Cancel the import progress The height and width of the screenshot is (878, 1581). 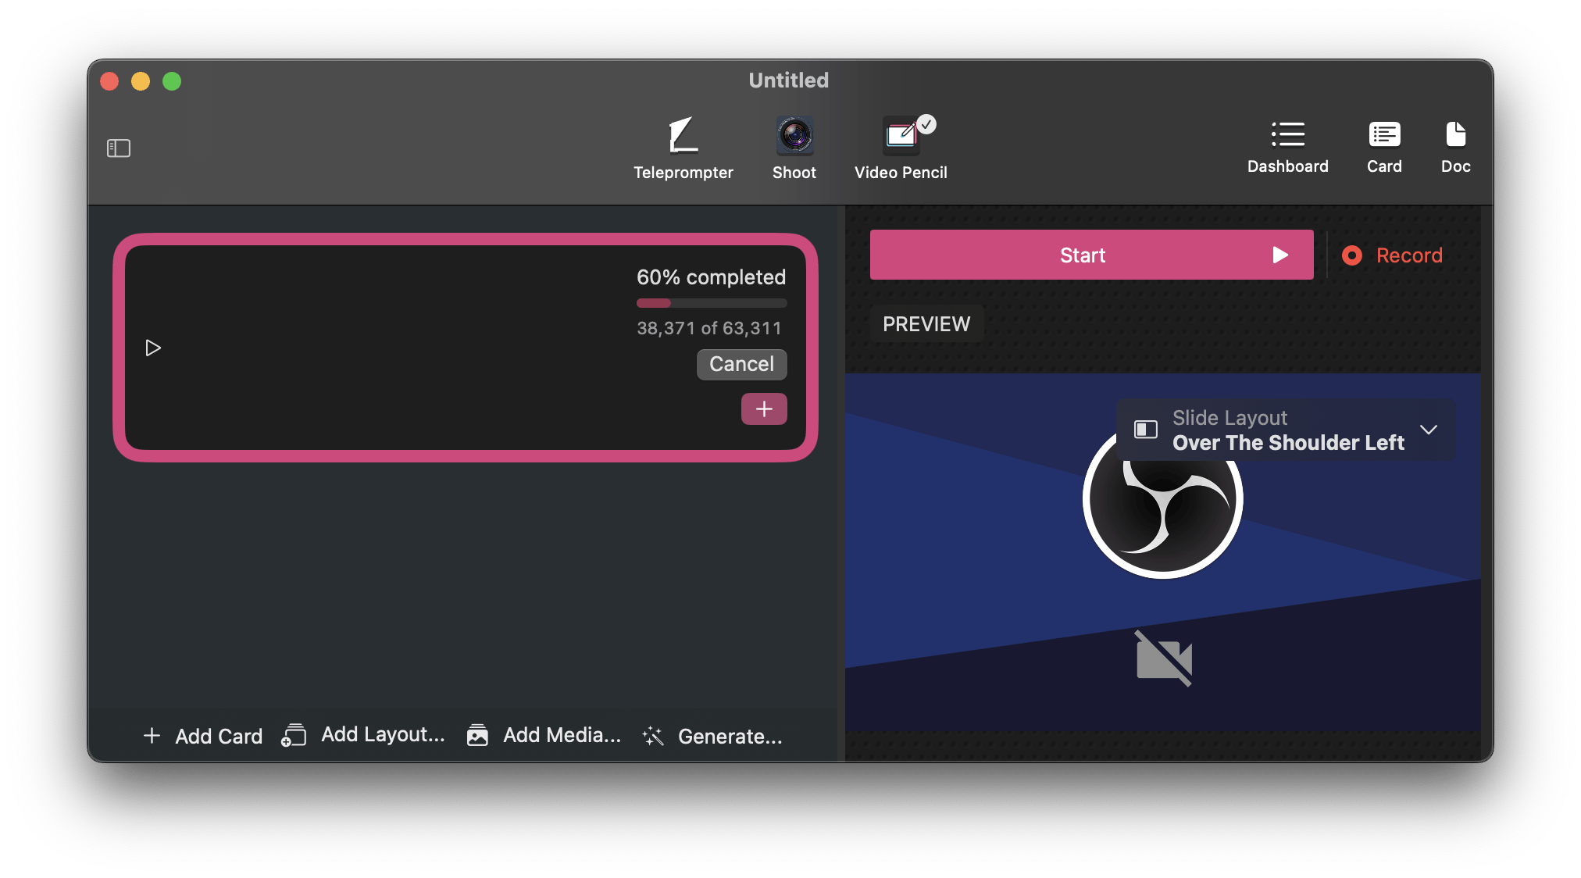click(x=741, y=364)
